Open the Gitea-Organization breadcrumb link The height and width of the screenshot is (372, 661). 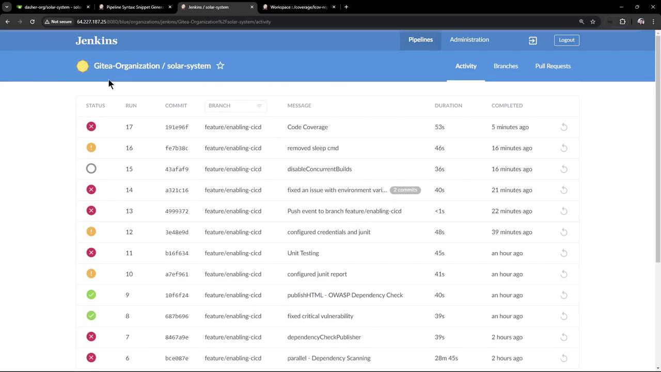127,66
